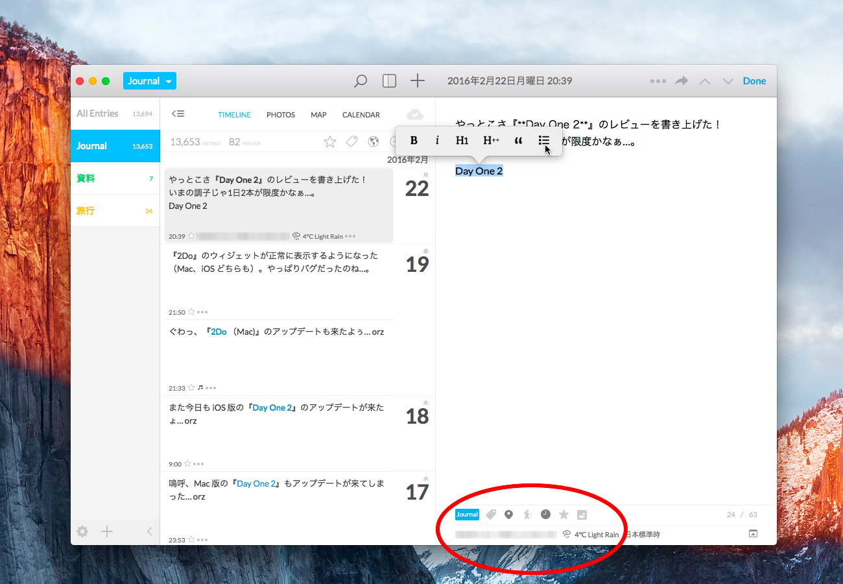The width and height of the screenshot is (843, 584).
Task: Open more dots on the 20:39 entry
Action: (x=351, y=236)
